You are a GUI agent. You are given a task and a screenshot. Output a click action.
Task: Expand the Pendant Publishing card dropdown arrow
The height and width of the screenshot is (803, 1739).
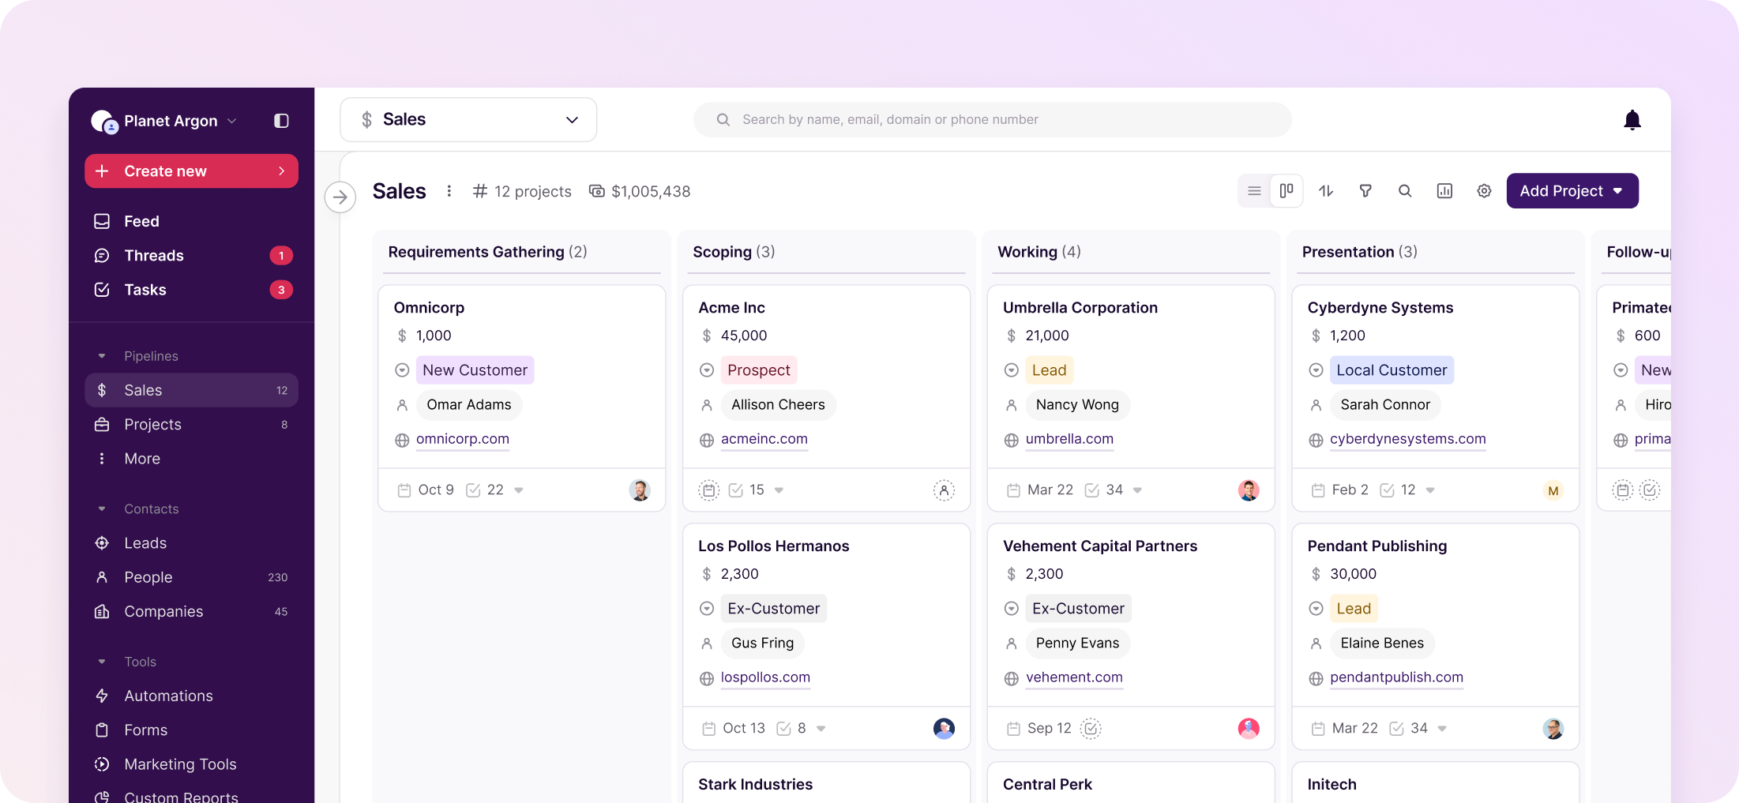click(x=1442, y=729)
